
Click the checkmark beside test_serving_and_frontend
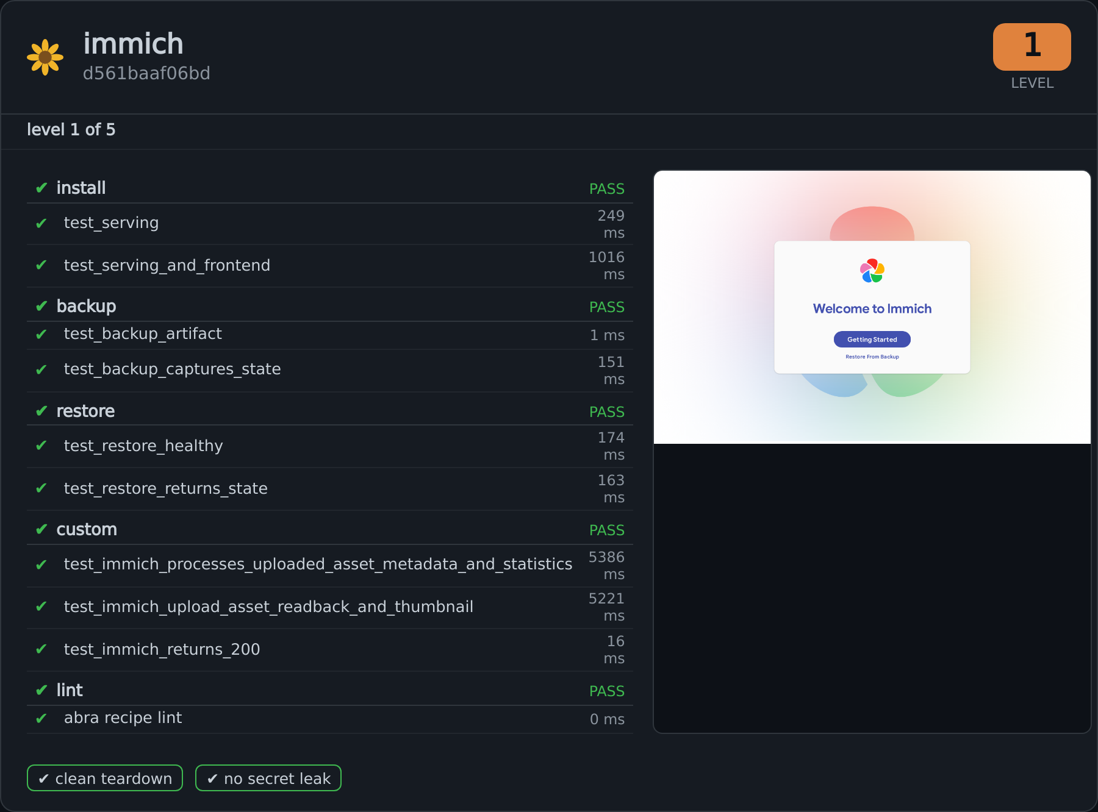41,265
